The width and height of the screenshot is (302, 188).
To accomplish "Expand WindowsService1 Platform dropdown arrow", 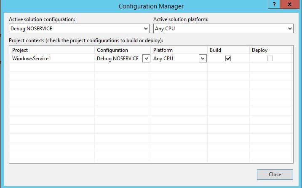I will click(x=203, y=59).
